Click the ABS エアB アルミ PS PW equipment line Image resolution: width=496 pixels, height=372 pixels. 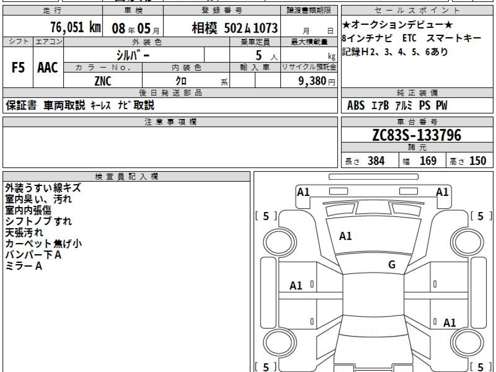[397, 106]
